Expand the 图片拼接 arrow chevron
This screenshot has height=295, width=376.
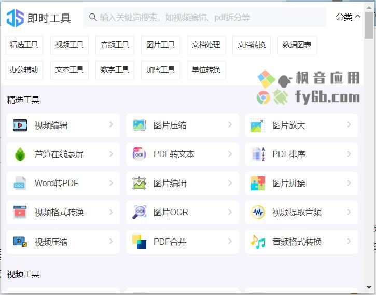coord(349,183)
